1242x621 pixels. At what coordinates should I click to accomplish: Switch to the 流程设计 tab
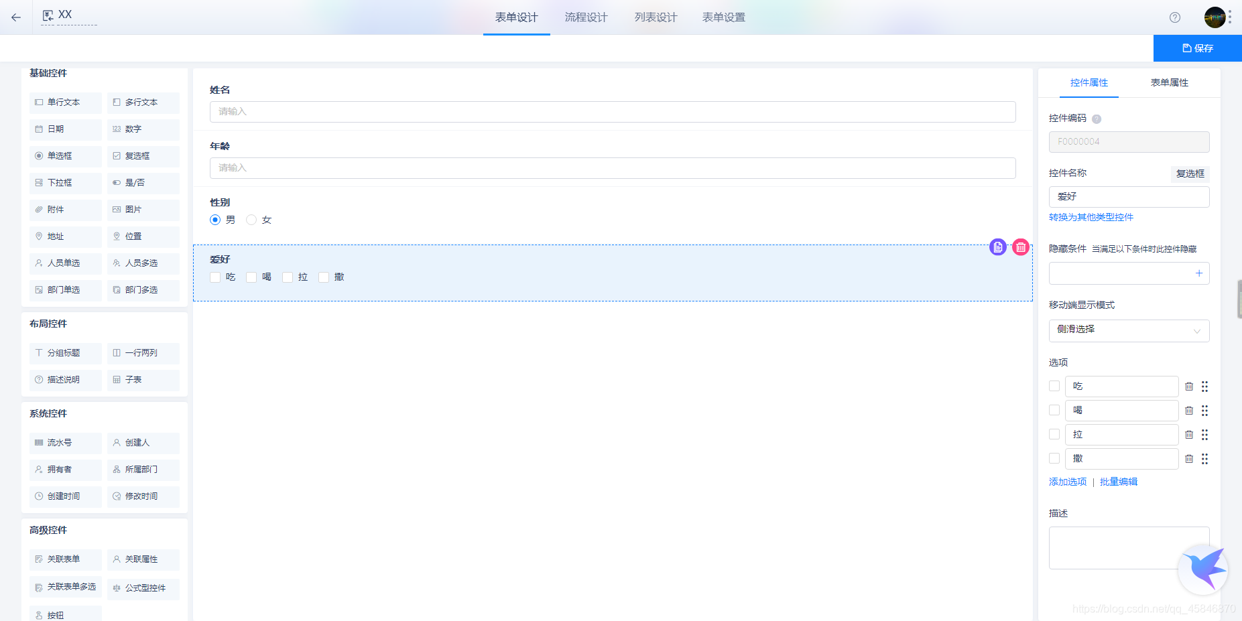tap(586, 17)
